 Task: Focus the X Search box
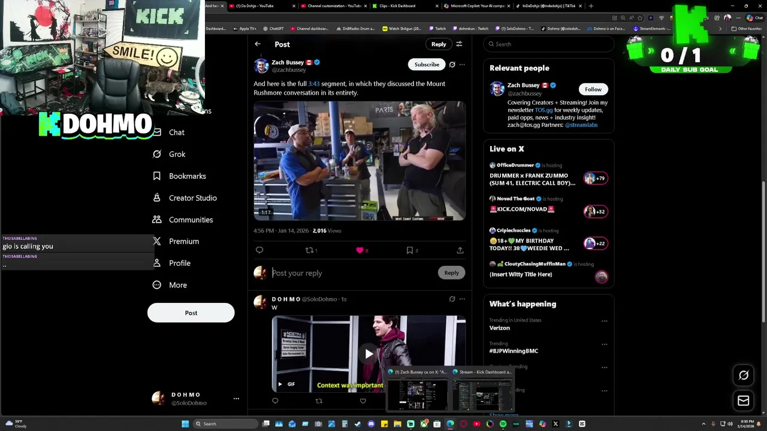(549, 44)
